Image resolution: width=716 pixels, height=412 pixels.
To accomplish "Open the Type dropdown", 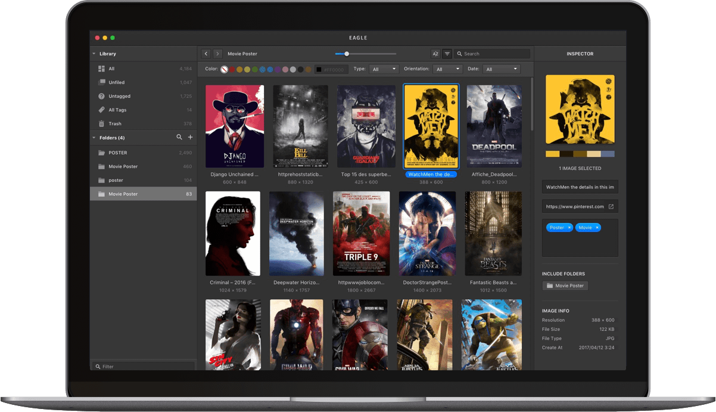I will [384, 69].
